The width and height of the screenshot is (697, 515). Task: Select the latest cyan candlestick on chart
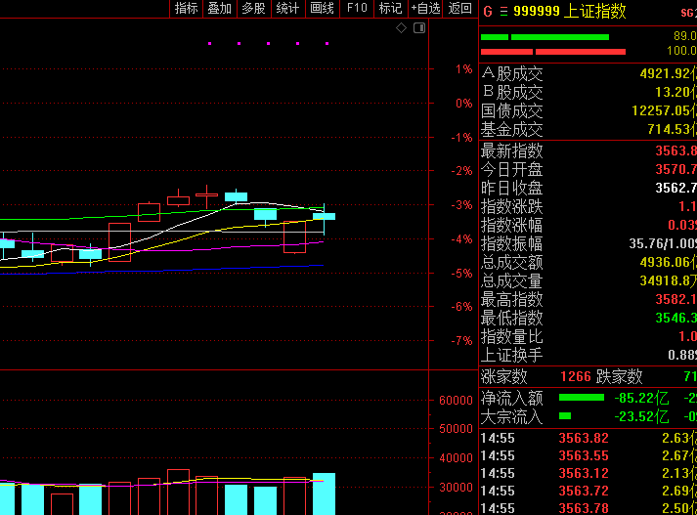(324, 216)
